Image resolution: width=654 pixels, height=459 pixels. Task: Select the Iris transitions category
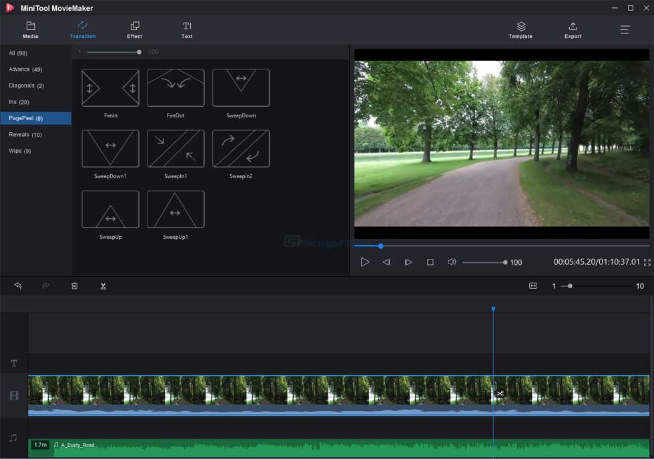pyautogui.click(x=19, y=102)
